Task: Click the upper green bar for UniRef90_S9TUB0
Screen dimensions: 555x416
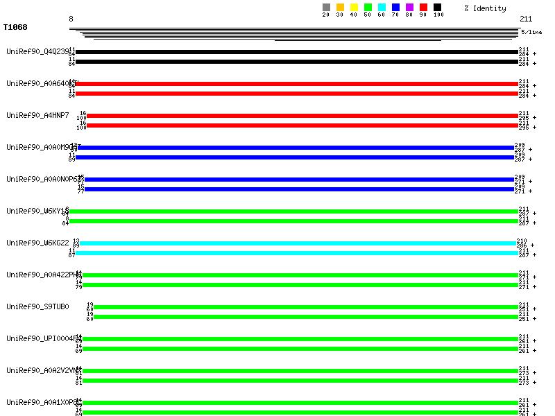Action: (306, 307)
